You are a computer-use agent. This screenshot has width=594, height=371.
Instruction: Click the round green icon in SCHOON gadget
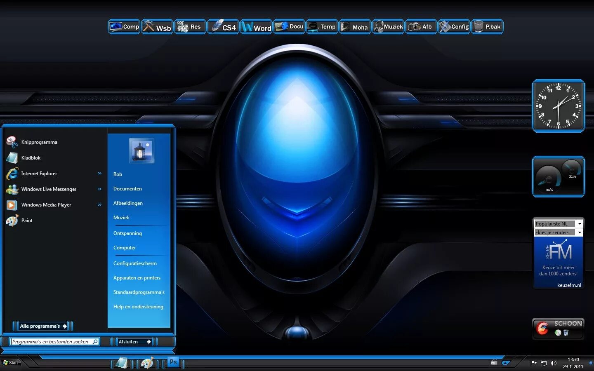click(558, 333)
